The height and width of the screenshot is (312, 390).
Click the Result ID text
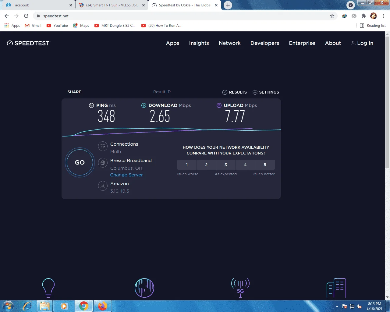[162, 92]
